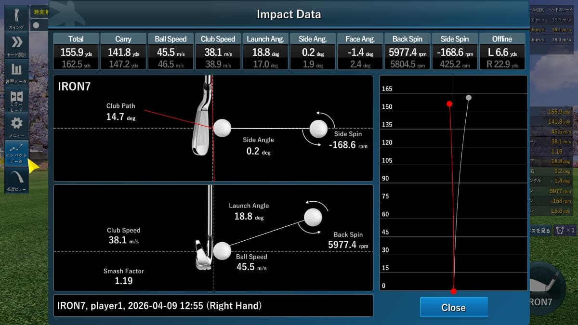Select the Ball Speed stat header
Screen dimensions: 578x325
tap(171, 39)
